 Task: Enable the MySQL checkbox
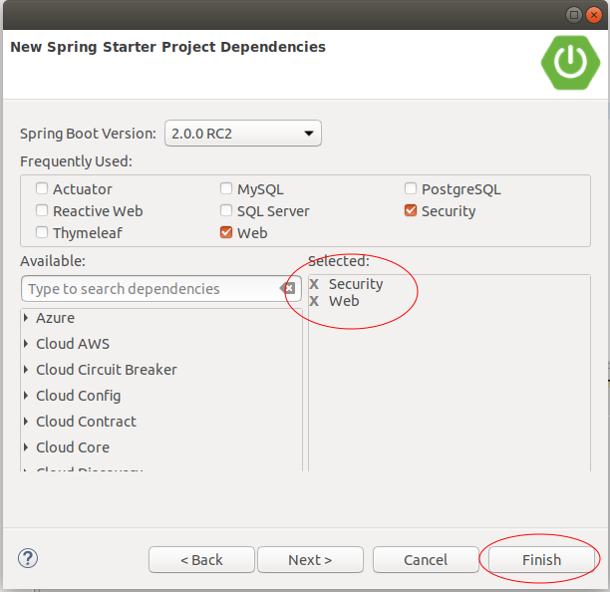(226, 188)
